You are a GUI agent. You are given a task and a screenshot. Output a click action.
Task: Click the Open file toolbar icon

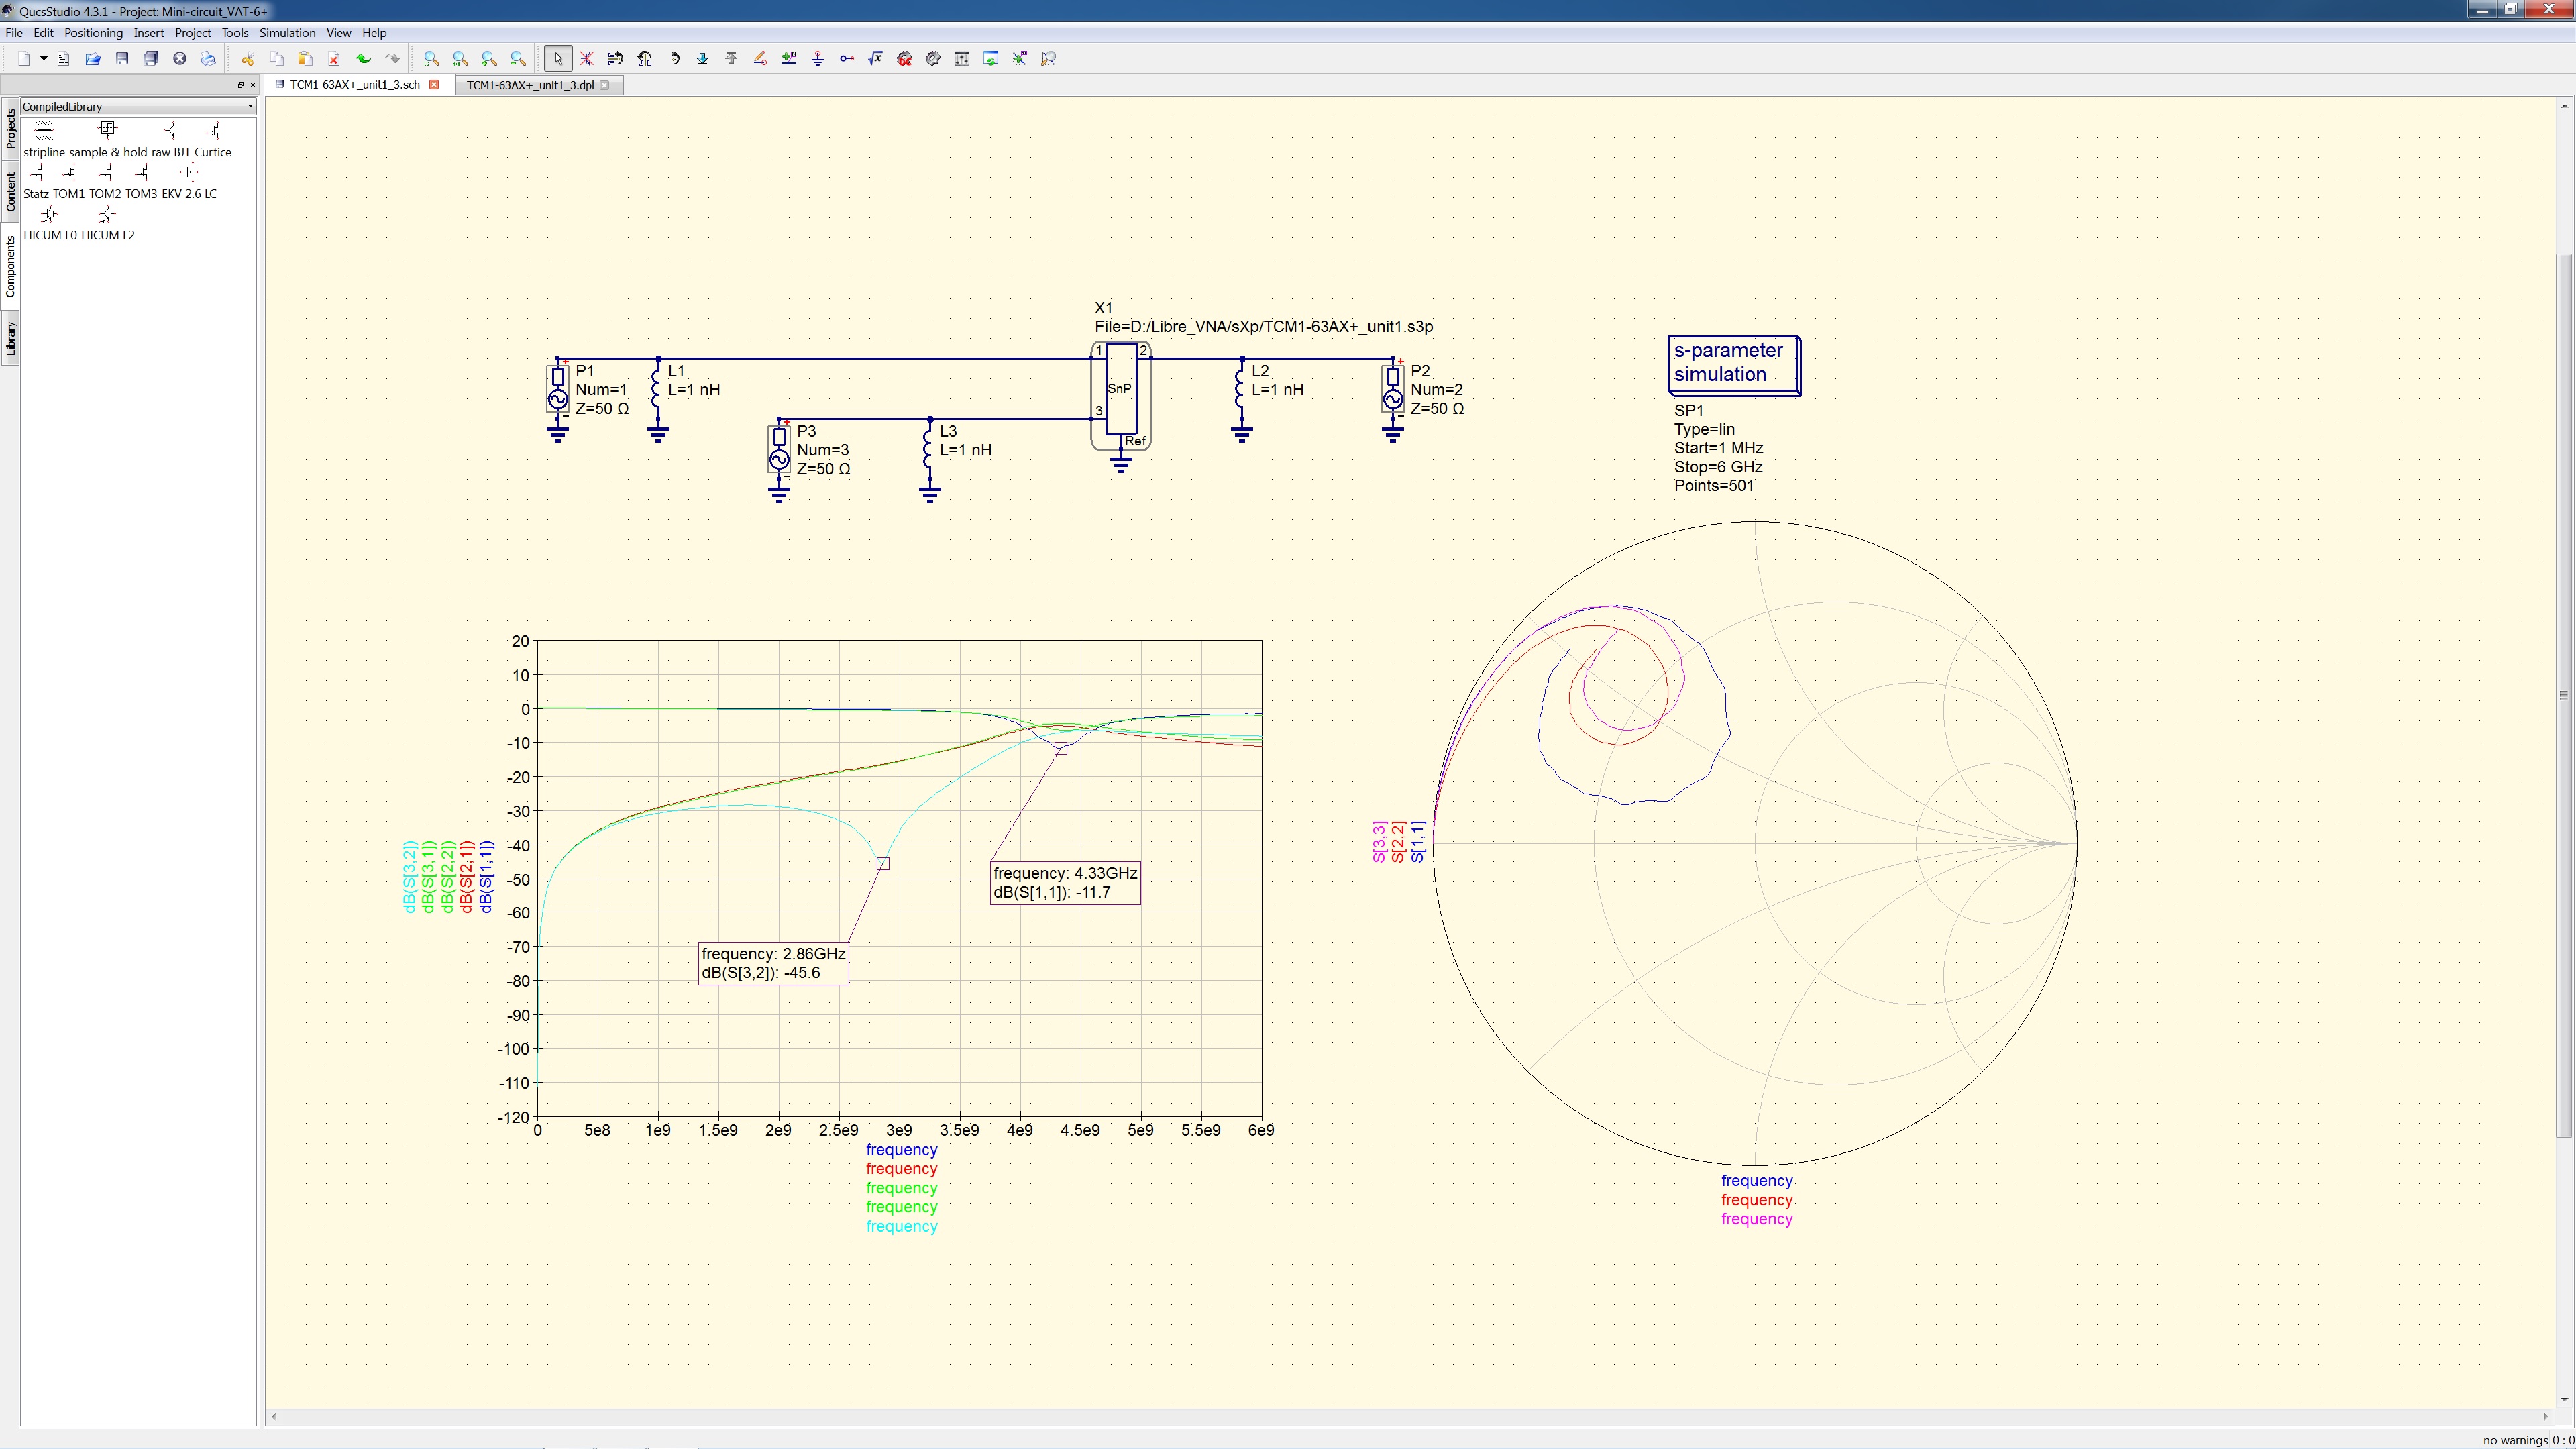coord(93,59)
